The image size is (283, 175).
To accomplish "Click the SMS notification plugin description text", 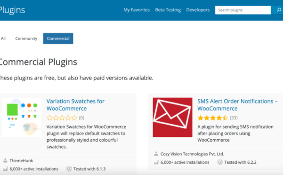I will 235,134.
